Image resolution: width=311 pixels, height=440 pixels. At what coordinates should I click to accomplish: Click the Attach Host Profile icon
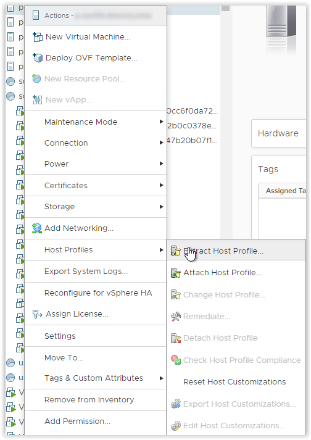click(176, 273)
